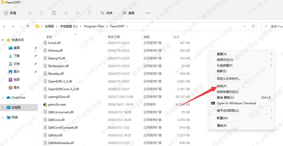Open 分组依据(P) submenu in context menu

242,65
